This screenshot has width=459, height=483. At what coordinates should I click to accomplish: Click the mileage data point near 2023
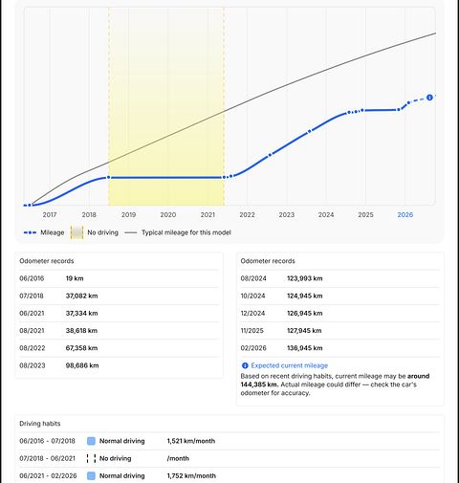[x=309, y=131]
